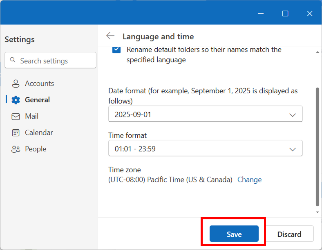Click the scrollbar up arrow

[x=318, y=52]
